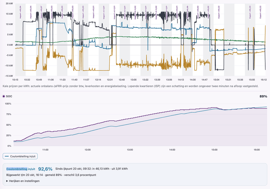Click the purple SOC legend dot
The image size is (270, 189).
[4, 97]
